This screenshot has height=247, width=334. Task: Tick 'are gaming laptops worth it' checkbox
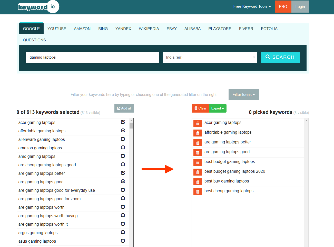coord(123,224)
